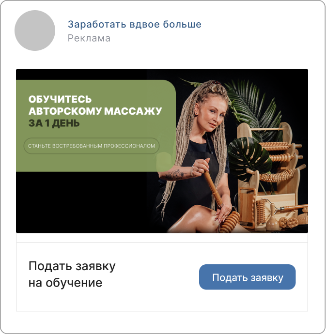Click the gray circular advertiser avatar
Image resolution: width=326 pixels, height=334 pixels.
coord(35,30)
